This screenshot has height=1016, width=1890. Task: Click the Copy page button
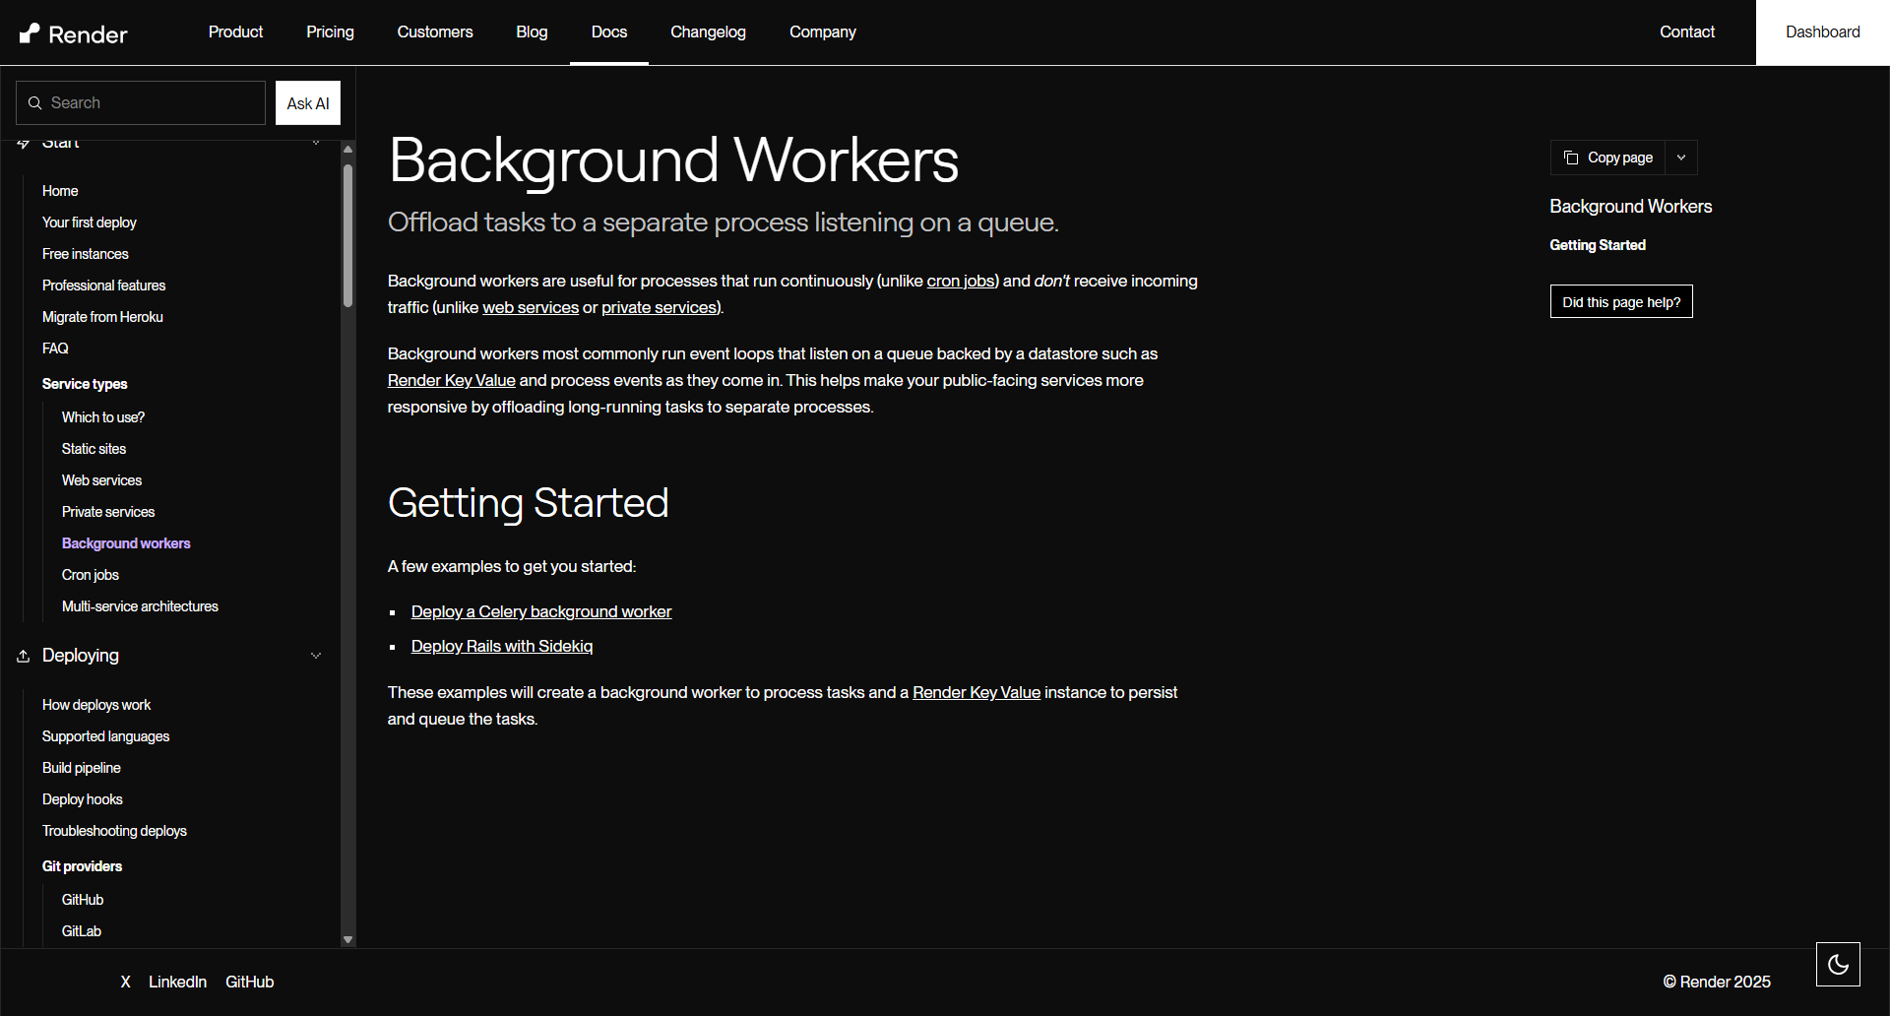(x=1608, y=158)
